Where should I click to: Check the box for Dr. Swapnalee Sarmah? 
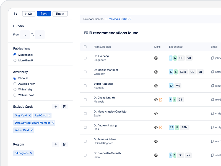click(x=85, y=155)
